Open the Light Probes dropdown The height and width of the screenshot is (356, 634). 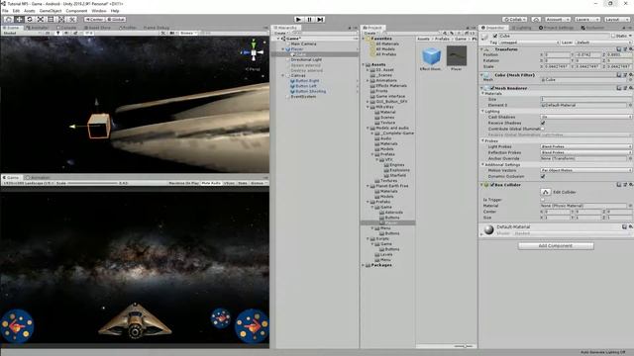(585, 146)
